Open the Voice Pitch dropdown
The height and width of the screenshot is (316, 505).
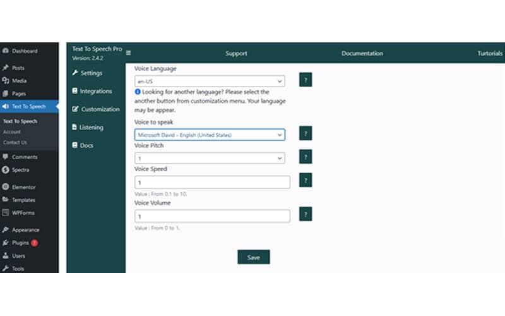pyautogui.click(x=210, y=158)
